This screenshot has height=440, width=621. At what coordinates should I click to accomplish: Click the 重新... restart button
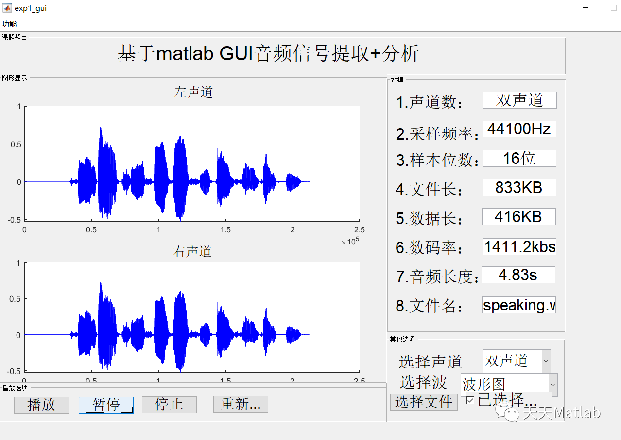(241, 404)
